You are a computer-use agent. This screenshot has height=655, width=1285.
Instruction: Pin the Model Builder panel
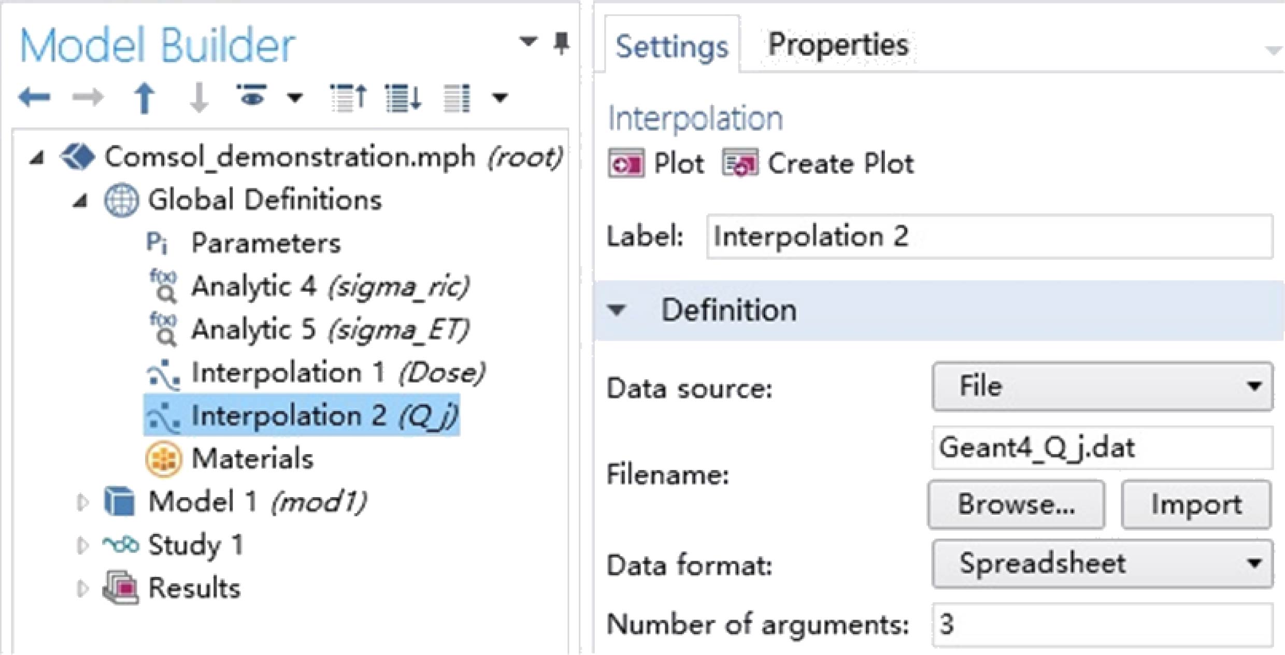point(561,42)
